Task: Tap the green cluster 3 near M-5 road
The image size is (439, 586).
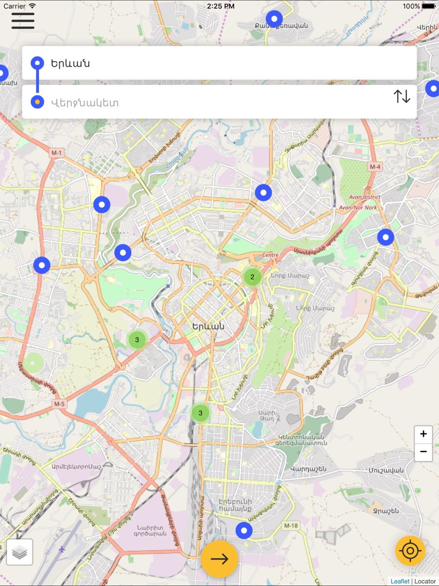Action: tap(137, 339)
